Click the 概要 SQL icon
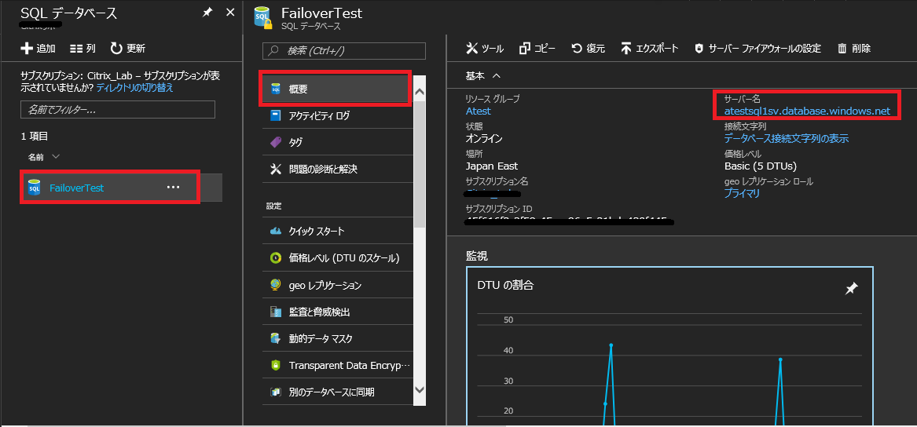Image resolution: width=917 pixels, height=427 pixels. click(276, 89)
